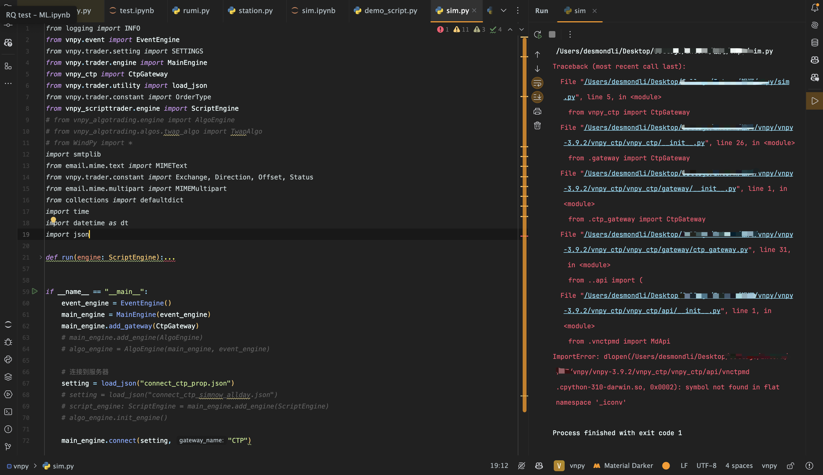Expand folded run function at line 21

pyautogui.click(x=41, y=257)
